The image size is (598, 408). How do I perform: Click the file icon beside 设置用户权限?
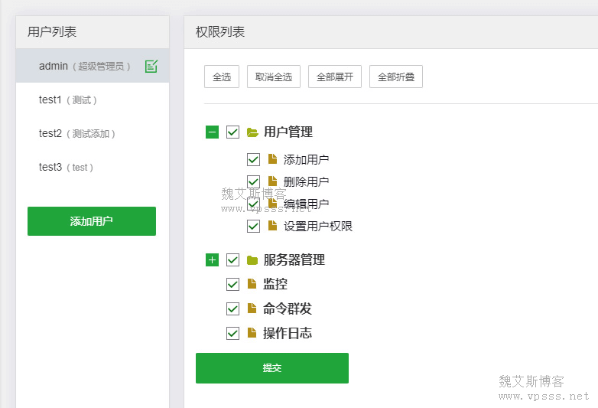[x=272, y=227]
